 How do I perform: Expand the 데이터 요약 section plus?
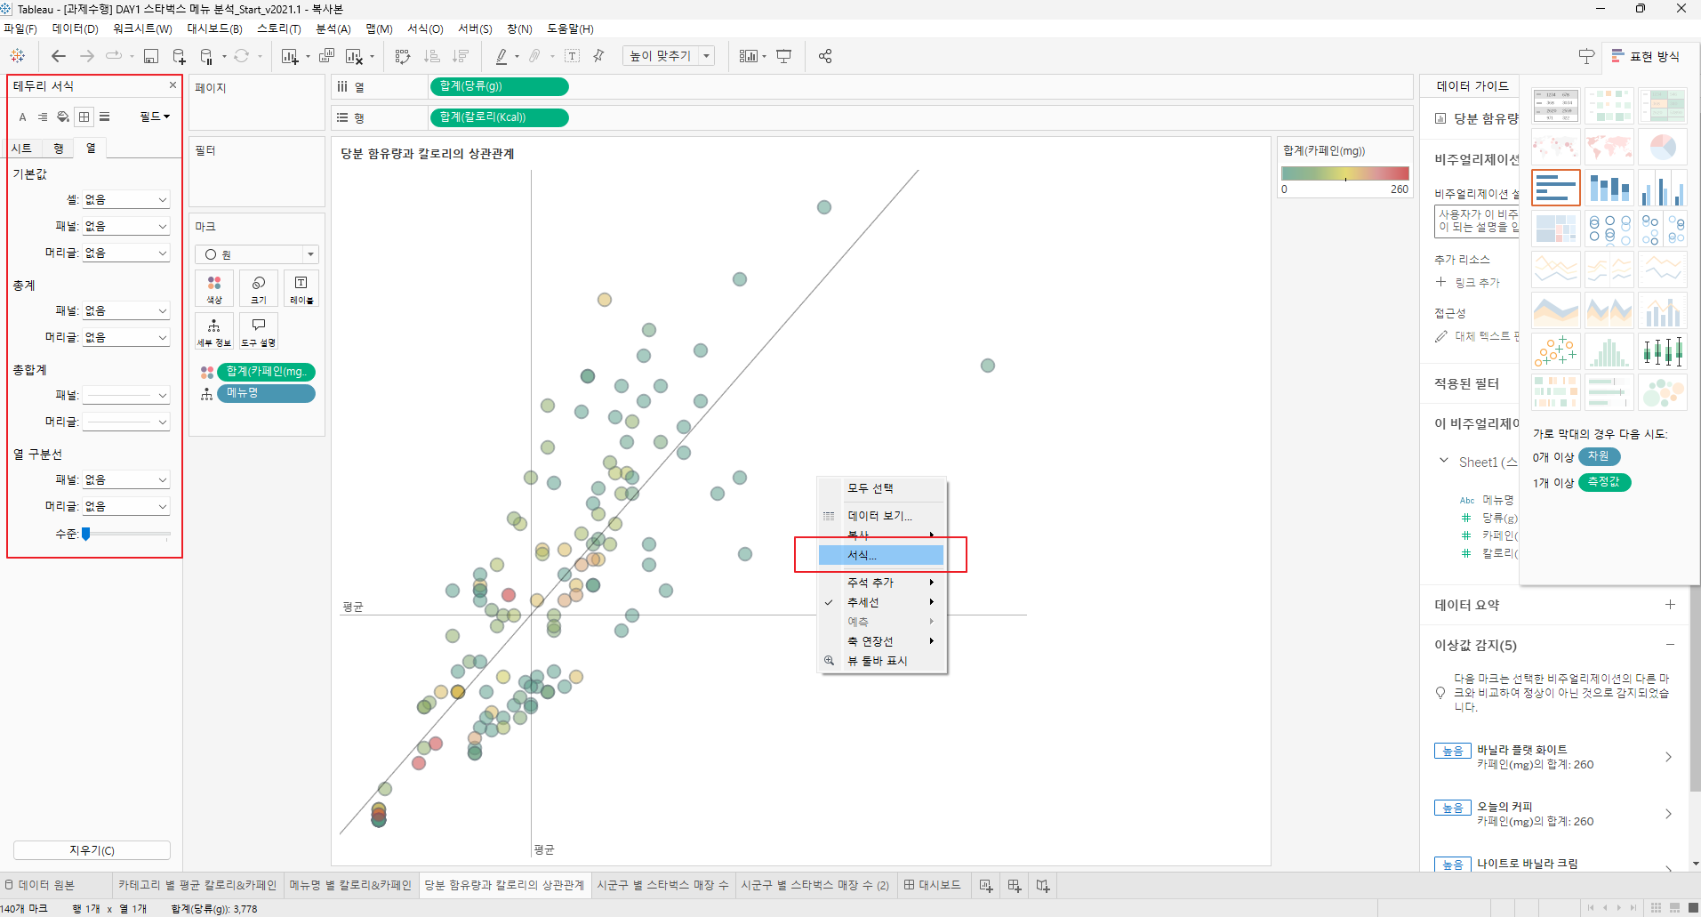pos(1670,605)
